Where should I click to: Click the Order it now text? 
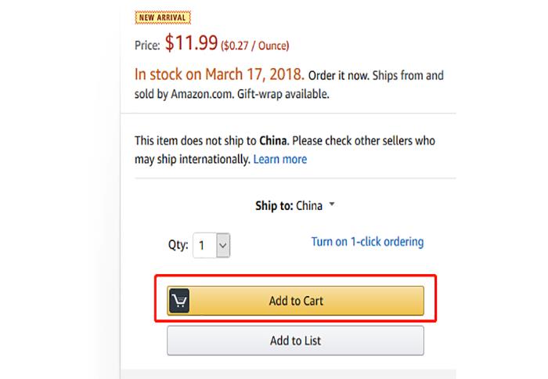pyautogui.click(x=338, y=75)
